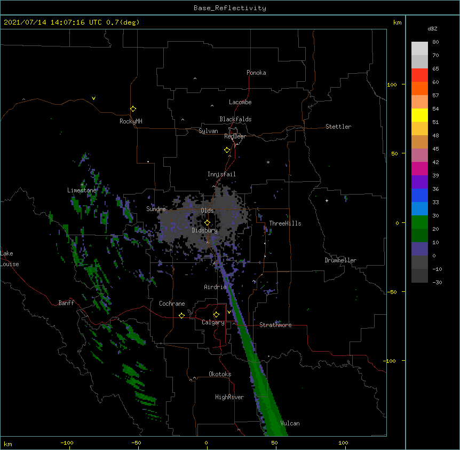The image size is (460, 450).
Task: Click the yellow diamond marker above Calgary
Action: coord(216,315)
